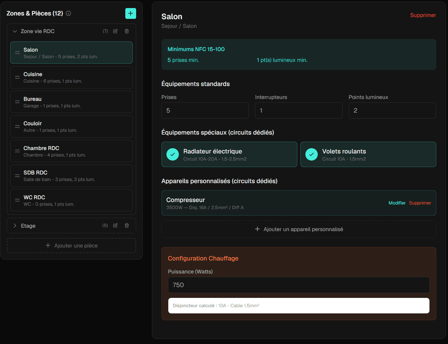Screen dimensions: 448x344
Task: Click the green plus icon to add a zone
Action: (x=131, y=13)
